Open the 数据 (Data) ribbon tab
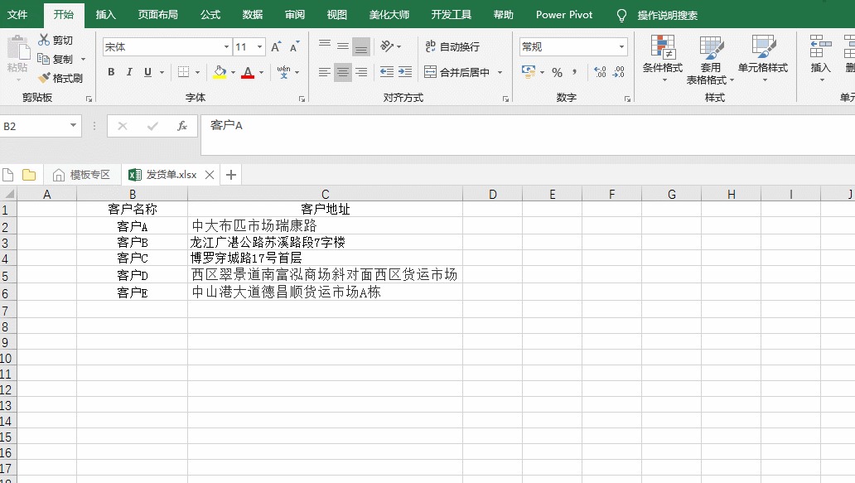 click(x=253, y=15)
